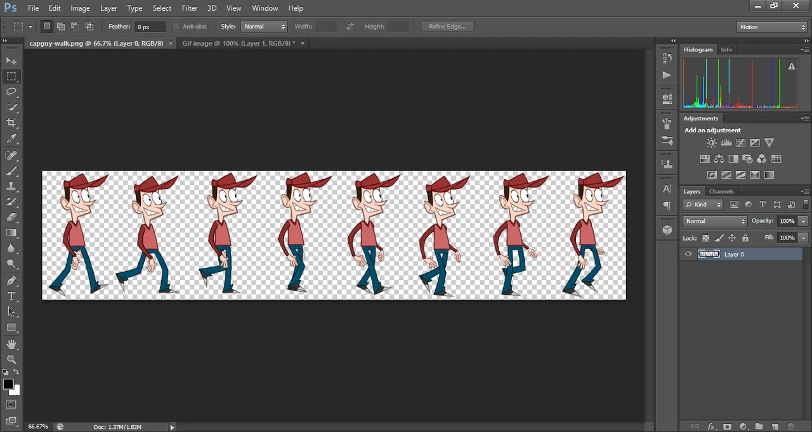Screen dimensions: 812x432
Task: Open the layer blend mode dropdown
Action: point(715,221)
